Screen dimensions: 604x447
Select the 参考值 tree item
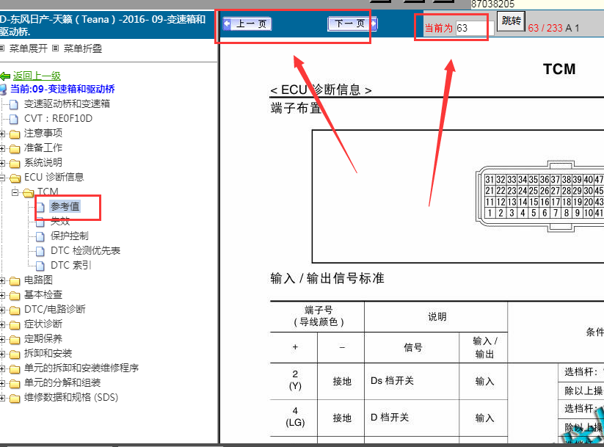pyautogui.click(x=65, y=206)
